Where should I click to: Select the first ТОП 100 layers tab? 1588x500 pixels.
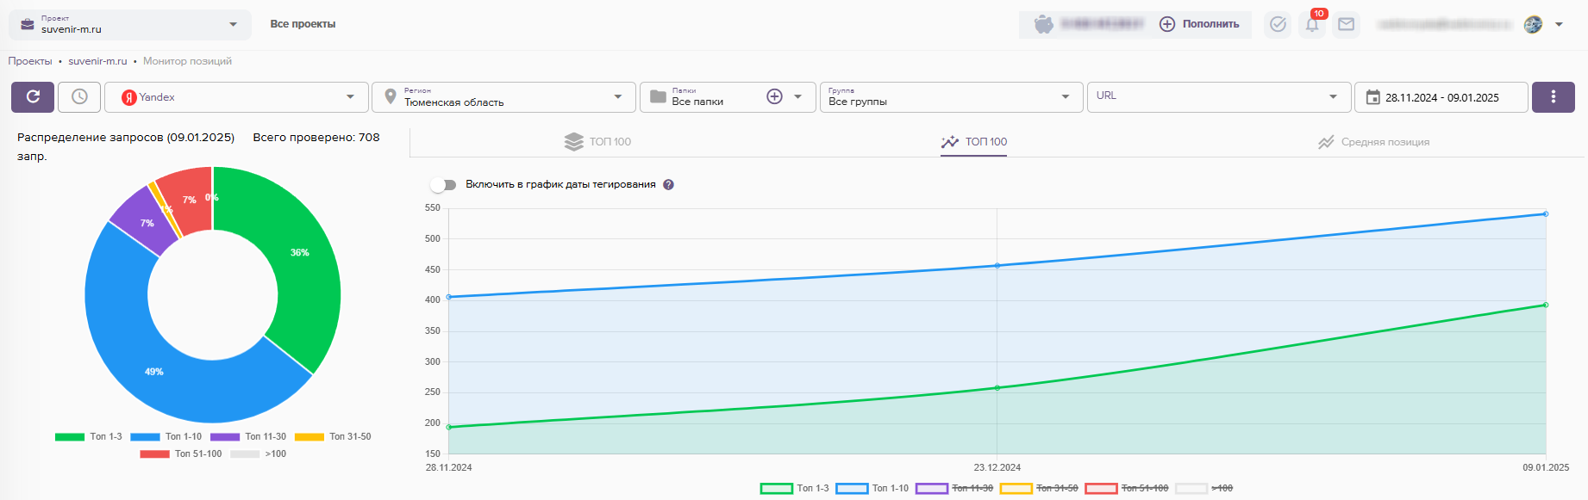point(598,142)
